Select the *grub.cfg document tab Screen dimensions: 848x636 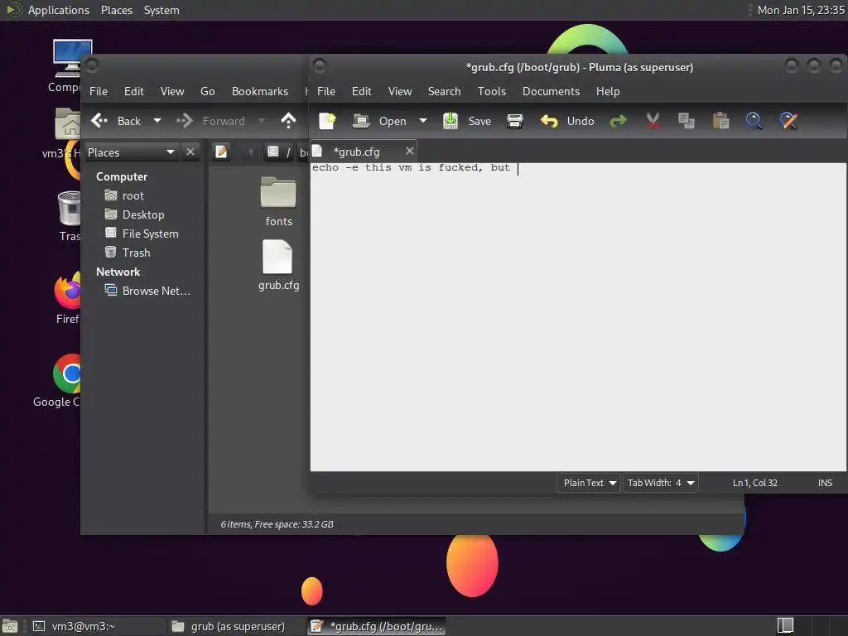coord(356,152)
